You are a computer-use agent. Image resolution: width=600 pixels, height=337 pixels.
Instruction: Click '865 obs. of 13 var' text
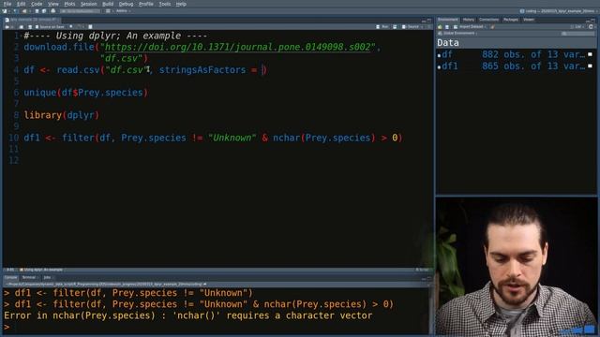[x=533, y=66]
